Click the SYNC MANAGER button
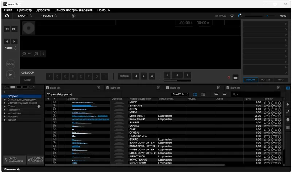The width and height of the screenshot is (292, 173). click(x=15, y=160)
